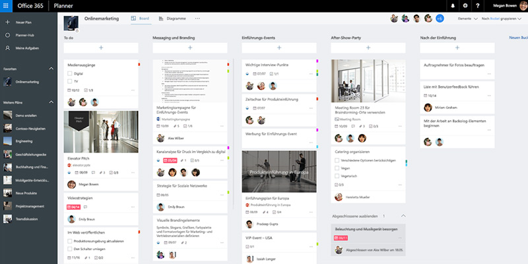Collapse the Weitere Pläne section
The width and height of the screenshot is (528, 264).
[x=51, y=102]
